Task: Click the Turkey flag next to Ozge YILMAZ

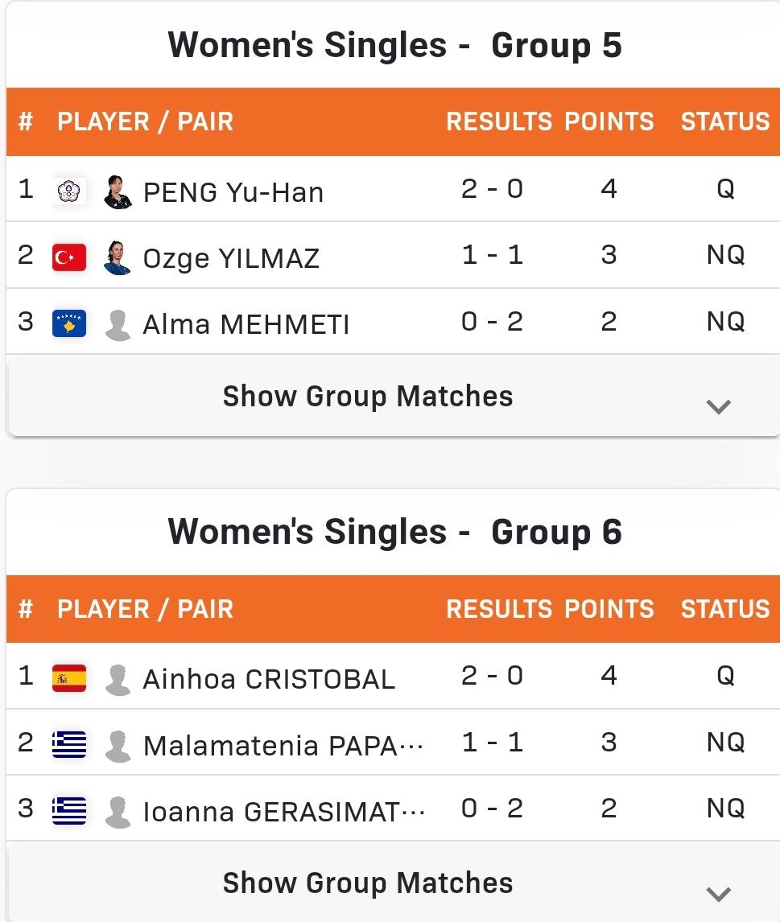Action: point(69,257)
